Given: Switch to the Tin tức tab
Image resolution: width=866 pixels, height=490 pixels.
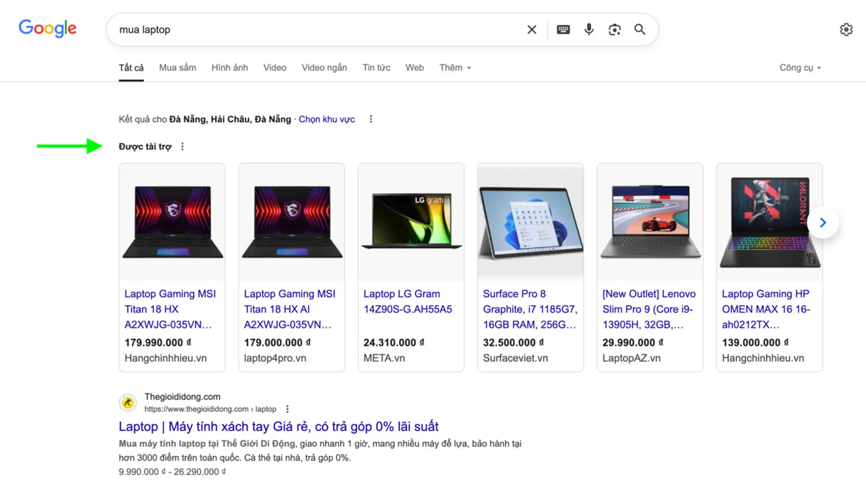Looking at the screenshot, I should pyautogui.click(x=376, y=68).
